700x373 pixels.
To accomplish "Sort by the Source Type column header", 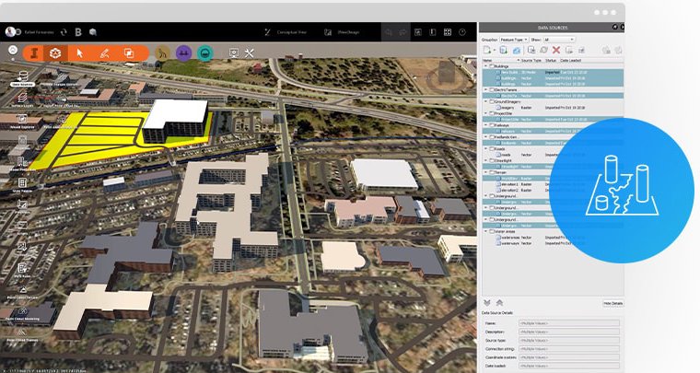I will coord(531,60).
